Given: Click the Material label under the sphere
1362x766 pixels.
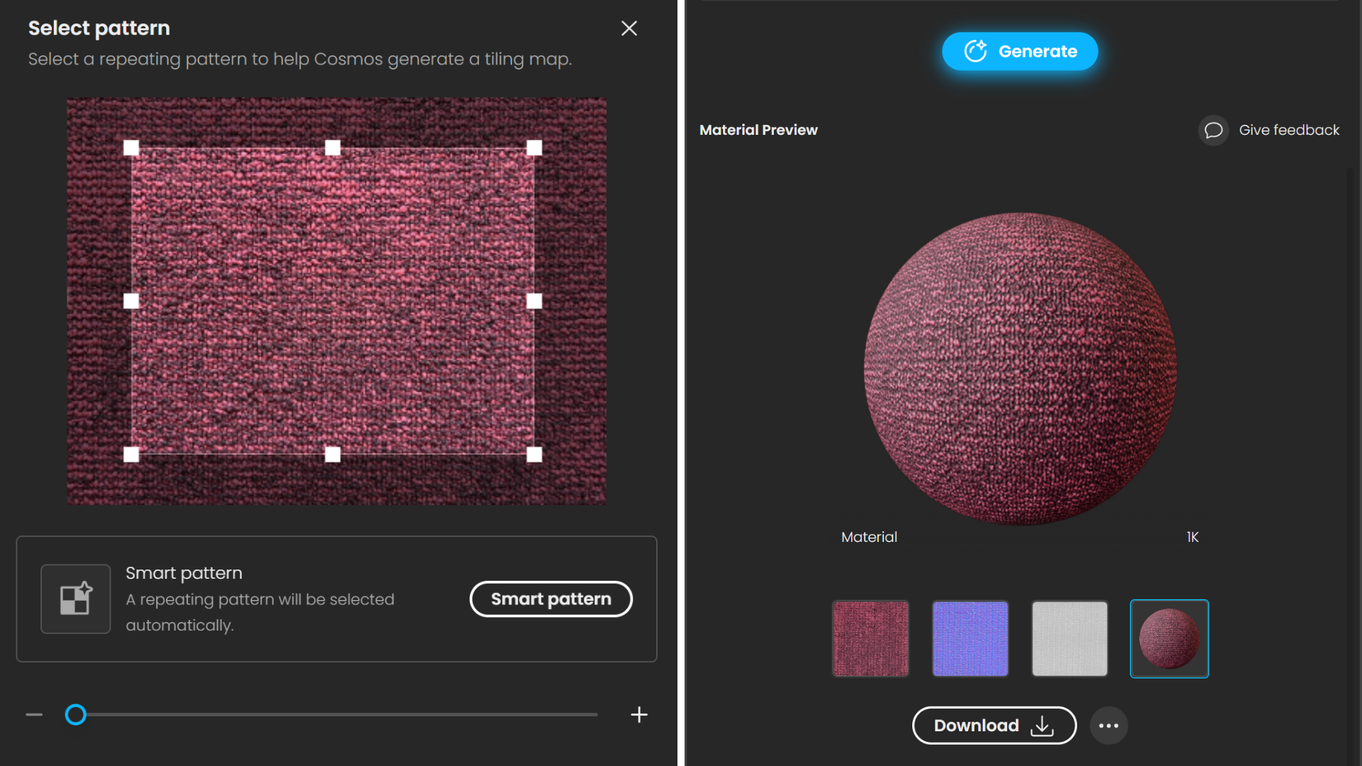Looking at the screenshot, I should click(x=869, y=537).
